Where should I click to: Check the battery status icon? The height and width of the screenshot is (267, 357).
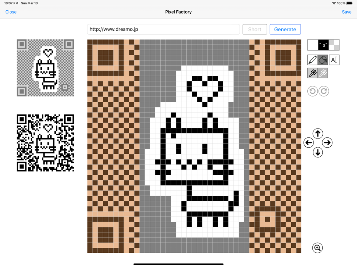click(x=350, y=3)
